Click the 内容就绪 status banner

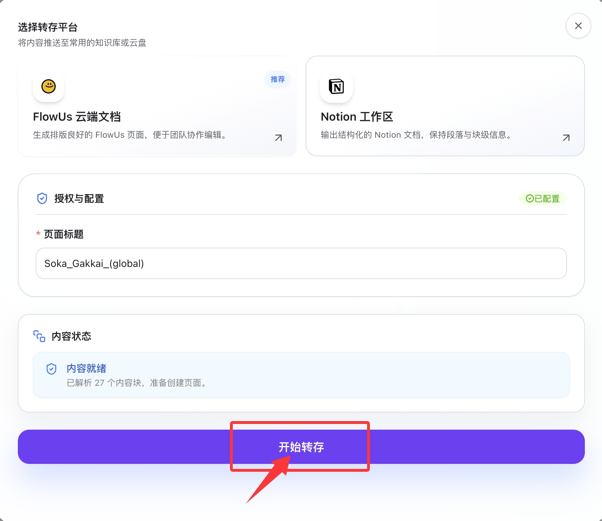tap(301, 375)
